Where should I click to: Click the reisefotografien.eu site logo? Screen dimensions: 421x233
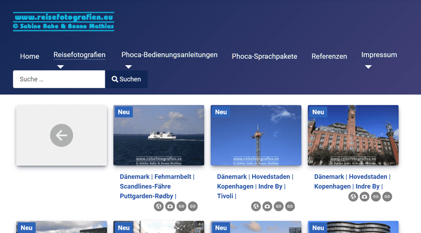[63, 21]
